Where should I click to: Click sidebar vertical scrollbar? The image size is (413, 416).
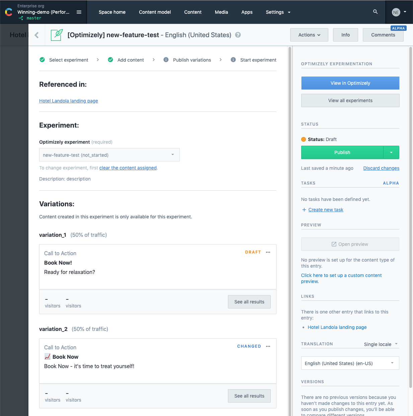pyautogui.click(x=411, y=217)
